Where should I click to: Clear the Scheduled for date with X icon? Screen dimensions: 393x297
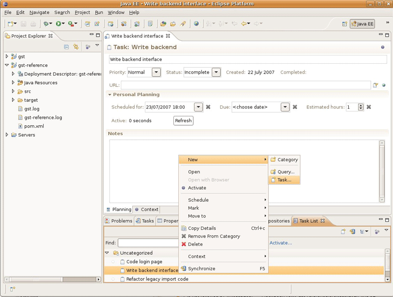coord(208,107)
